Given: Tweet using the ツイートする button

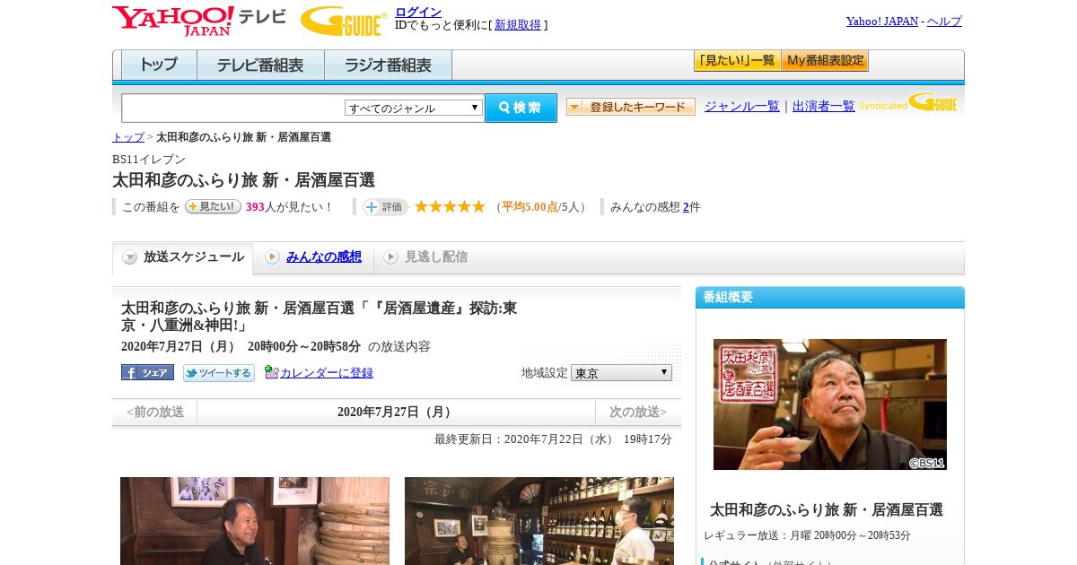Looking at the screenshot, I should [219, 373].
